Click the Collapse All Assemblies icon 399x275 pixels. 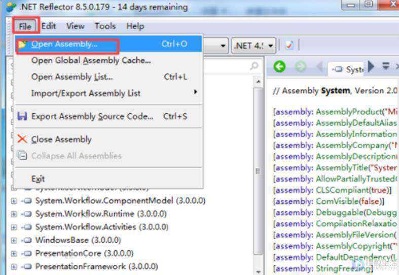(x=22, y=155)
